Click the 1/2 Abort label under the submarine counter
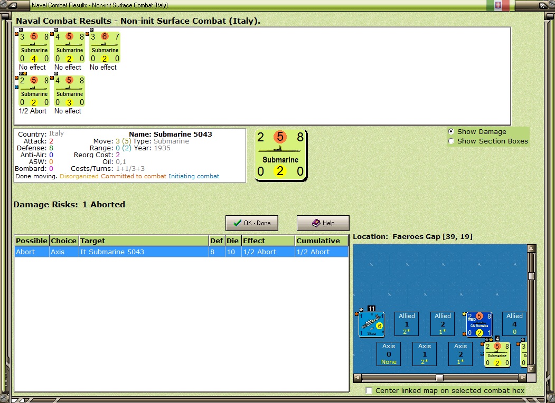 click(33, 111)
